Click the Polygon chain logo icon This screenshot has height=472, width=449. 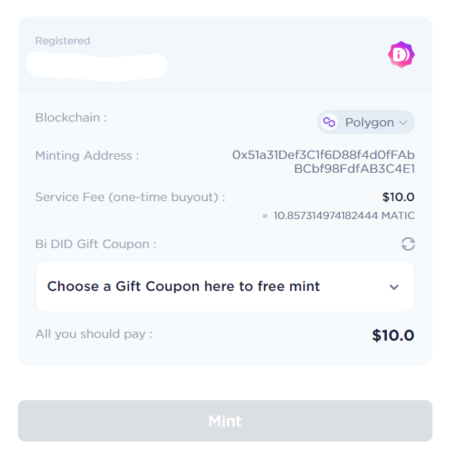click(329, 122)
